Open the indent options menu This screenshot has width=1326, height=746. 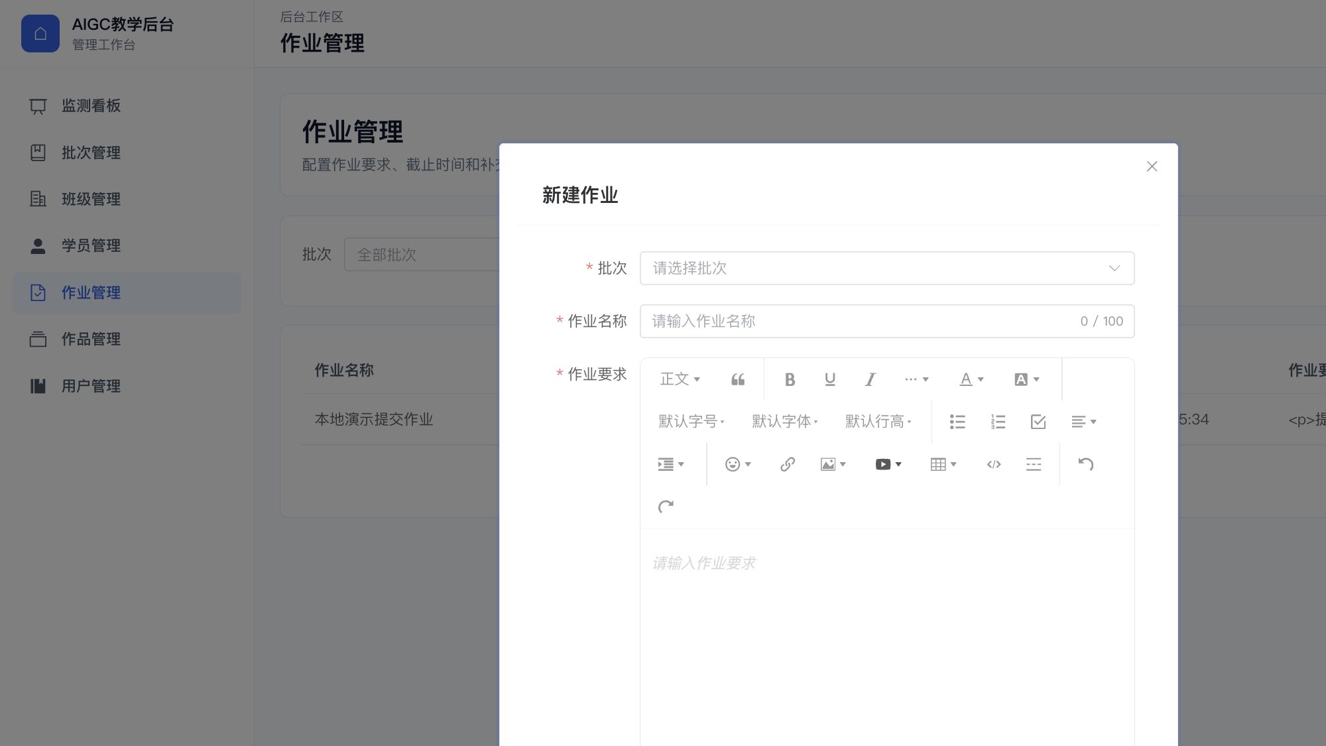point(670,464)
